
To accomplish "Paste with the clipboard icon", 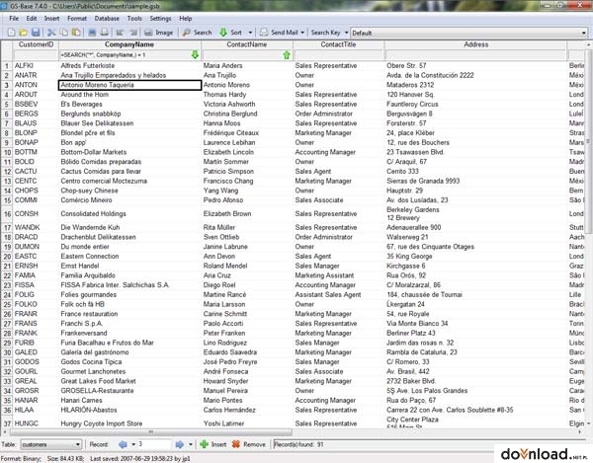I will tap(76, 33).
